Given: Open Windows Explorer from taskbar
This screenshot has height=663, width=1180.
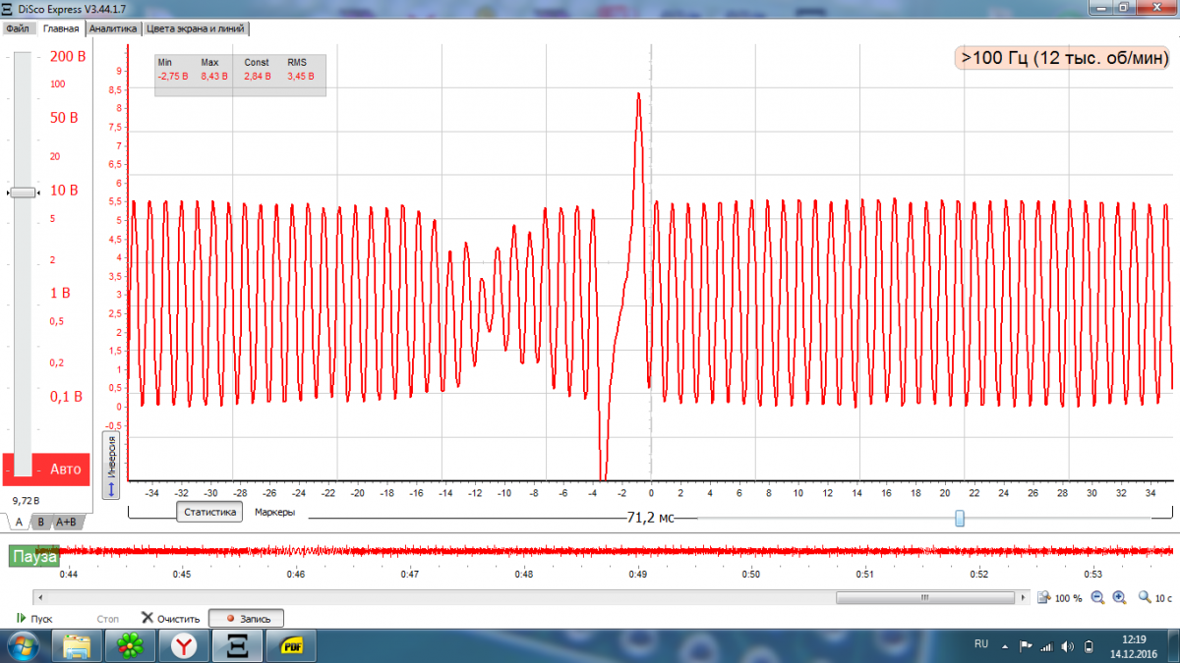Looking at the screenshot, I should pyautogui.click(x=77, y=645).
